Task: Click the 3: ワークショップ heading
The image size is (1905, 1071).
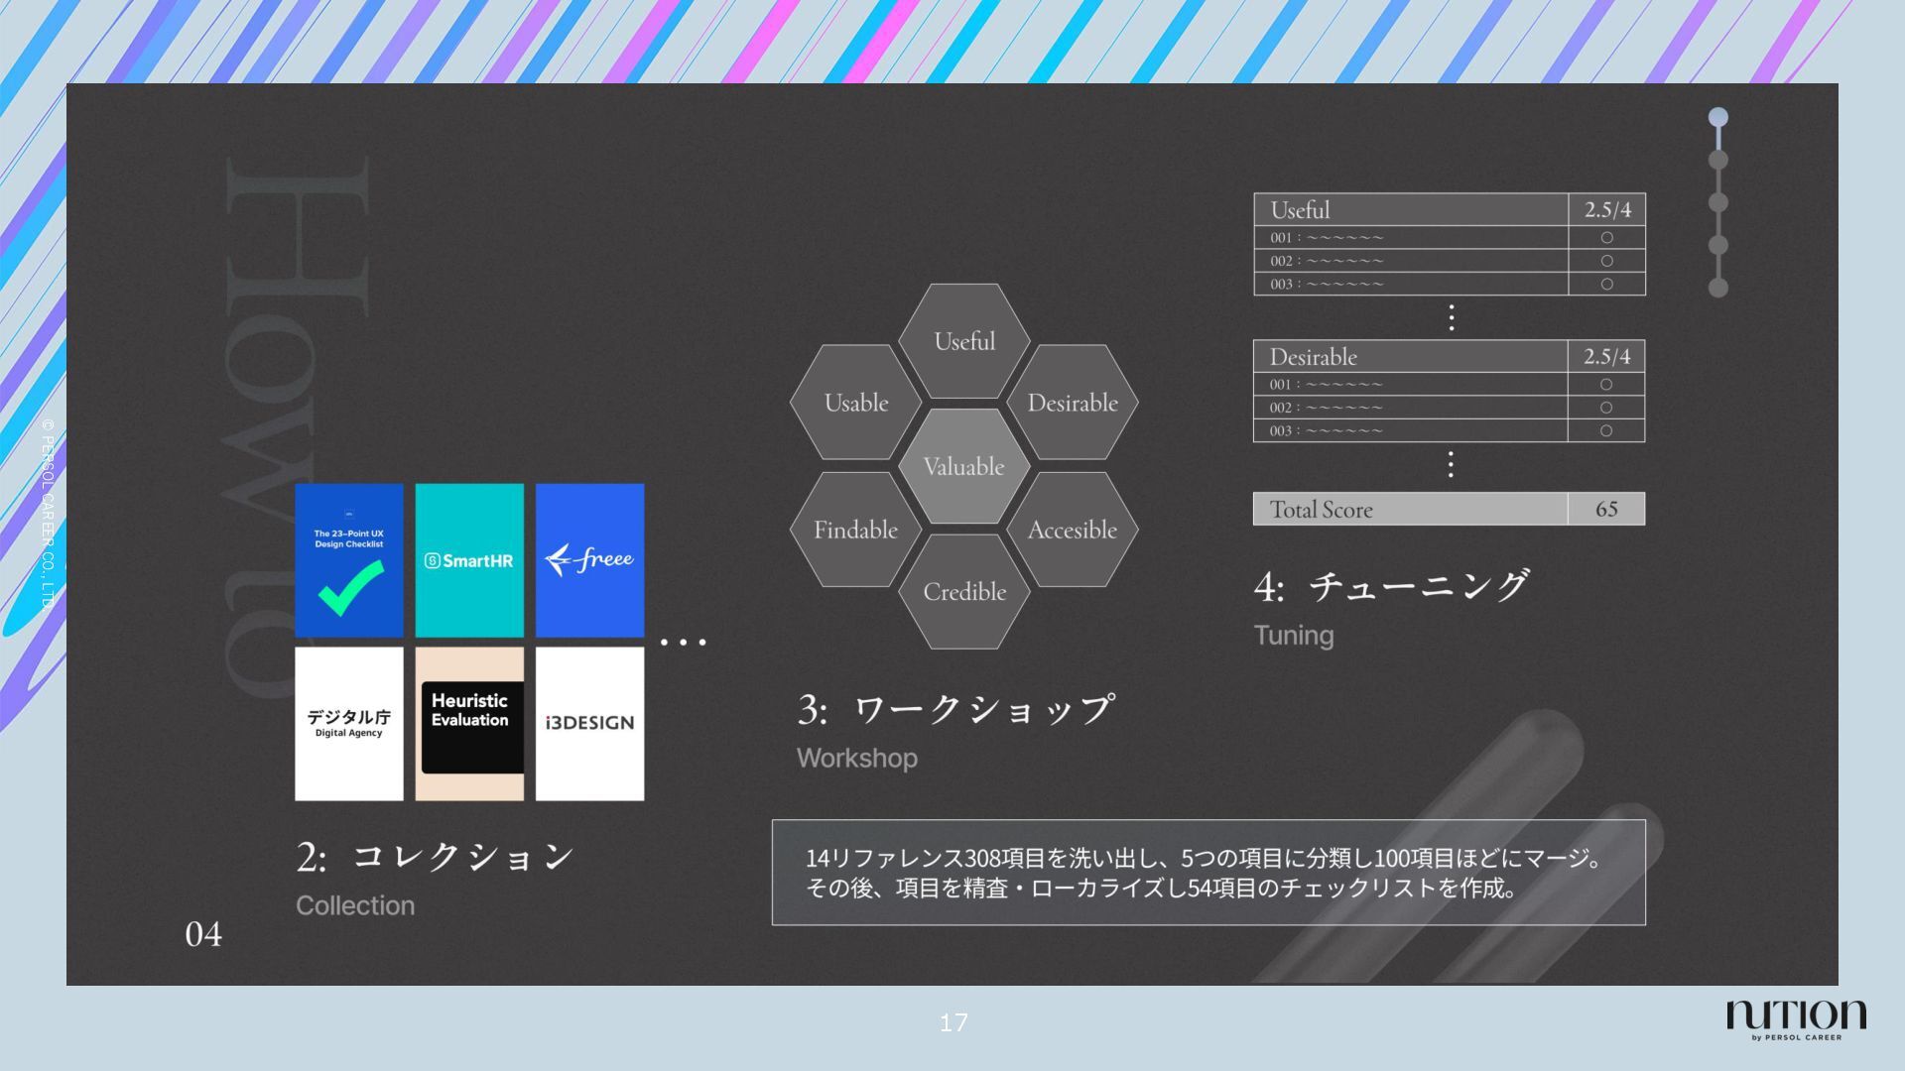Action: pos(956,709)
